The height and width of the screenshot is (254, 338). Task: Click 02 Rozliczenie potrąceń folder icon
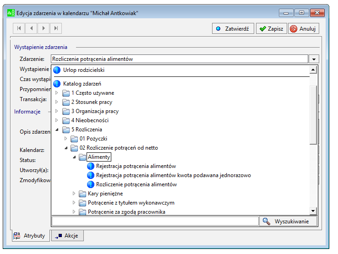74,148
